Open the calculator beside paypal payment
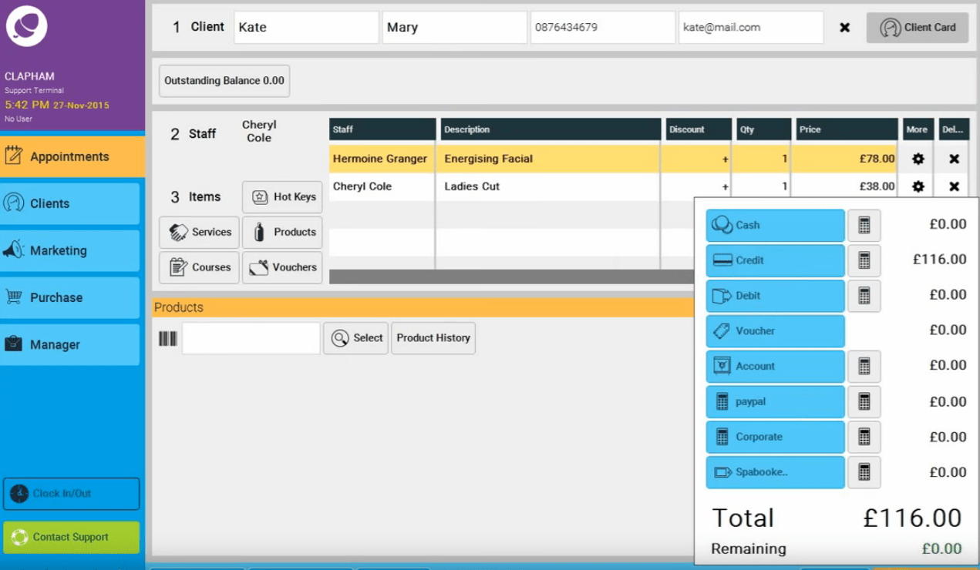The image size is (980, 570). click(864, 401)
